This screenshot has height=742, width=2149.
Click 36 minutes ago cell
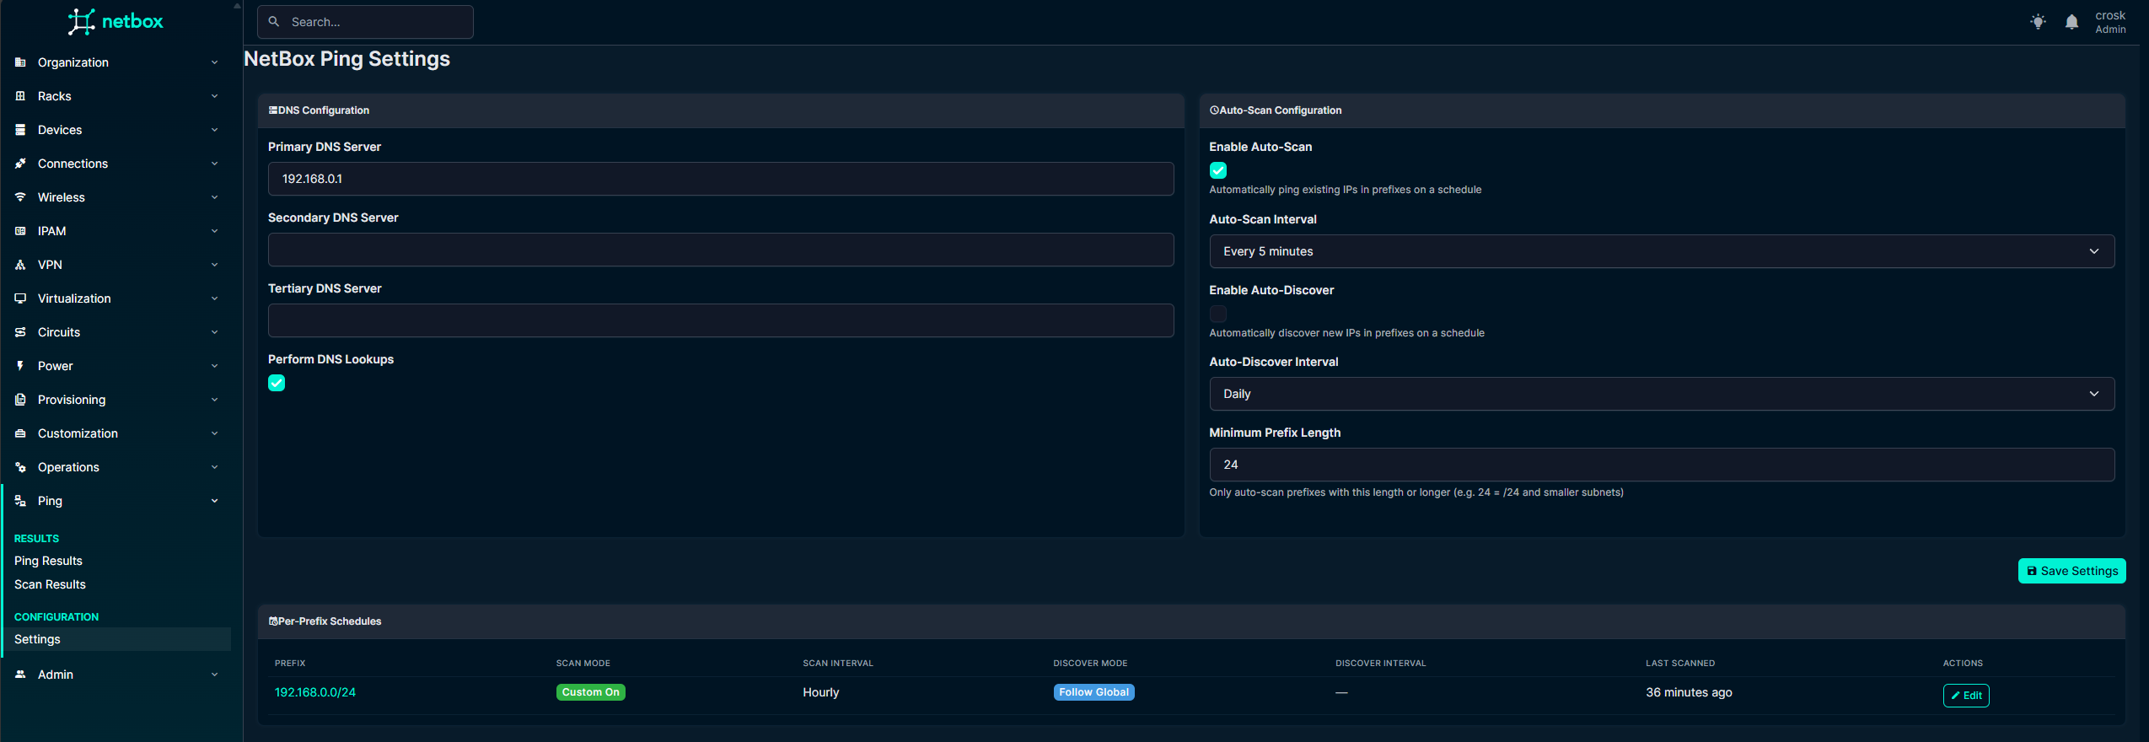click(x=1689, y=692)
